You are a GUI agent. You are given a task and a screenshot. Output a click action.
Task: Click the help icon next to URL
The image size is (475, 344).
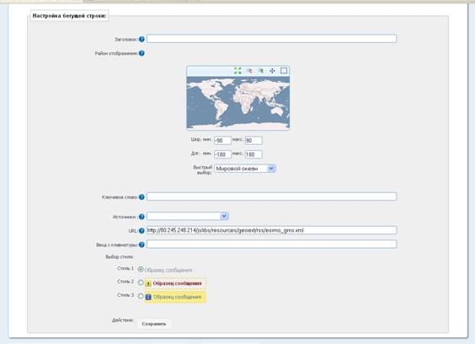141,230
